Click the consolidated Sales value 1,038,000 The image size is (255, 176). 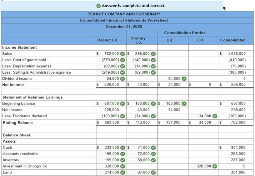pyautogui.click(x=237, y=54)
